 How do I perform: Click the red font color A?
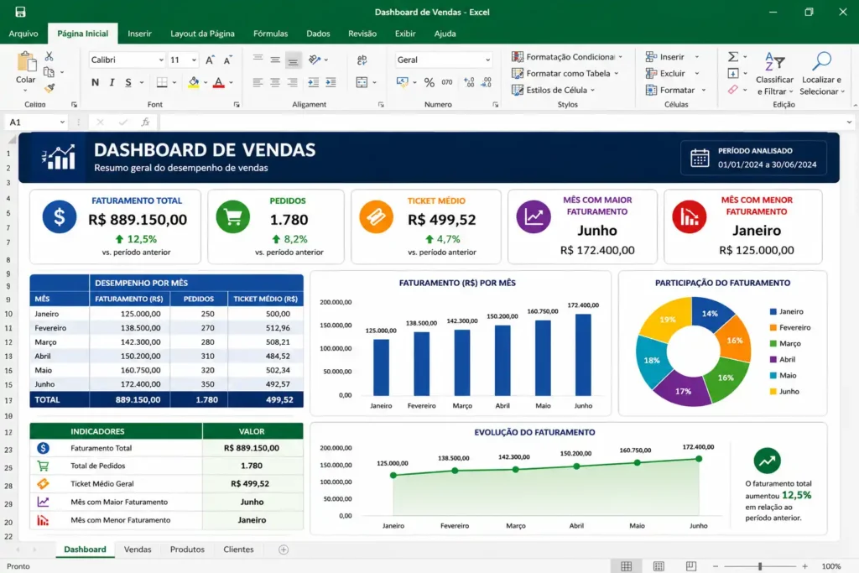(x=219, y=82)
